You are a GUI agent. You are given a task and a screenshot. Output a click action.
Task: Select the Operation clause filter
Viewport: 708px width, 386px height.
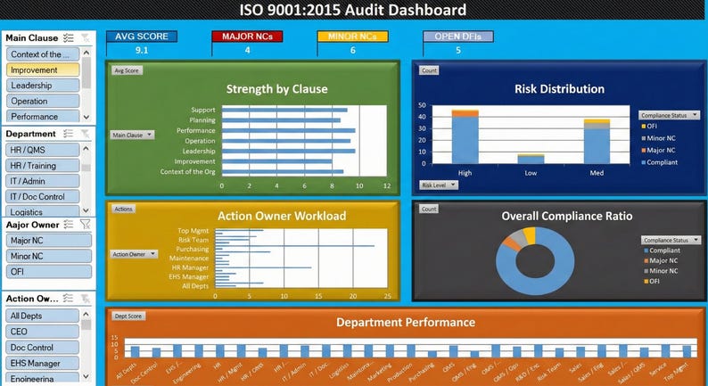pos(43,101)
